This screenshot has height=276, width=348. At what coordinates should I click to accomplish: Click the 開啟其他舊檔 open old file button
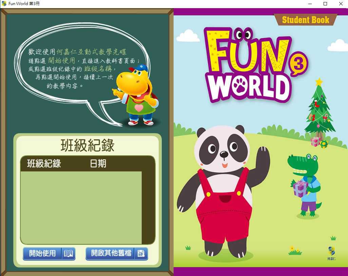[x=117, y=253]
